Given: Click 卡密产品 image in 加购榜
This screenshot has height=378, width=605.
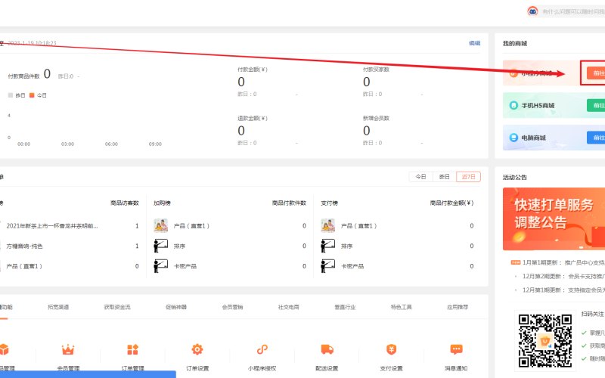Looking at the screenshot, I should tap(160, 266).
